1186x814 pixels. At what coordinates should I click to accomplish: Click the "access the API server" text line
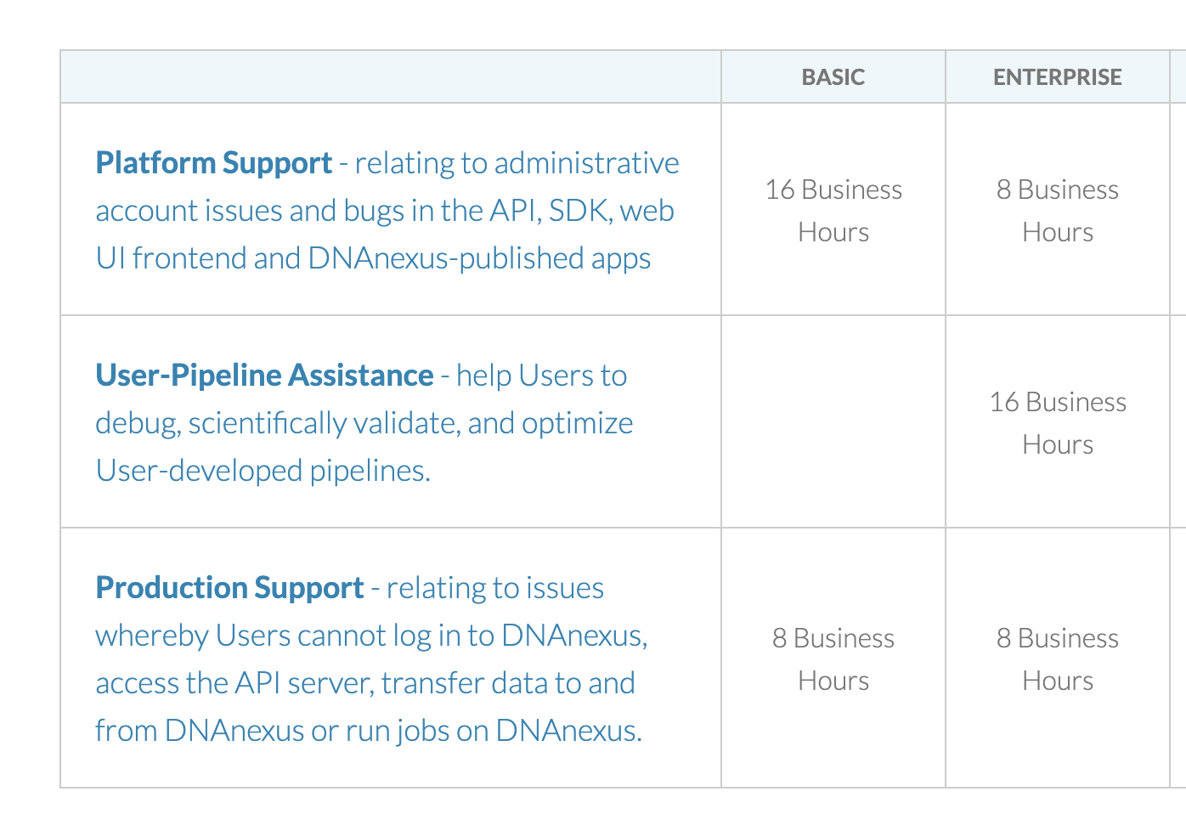click(x=364, y=683)
